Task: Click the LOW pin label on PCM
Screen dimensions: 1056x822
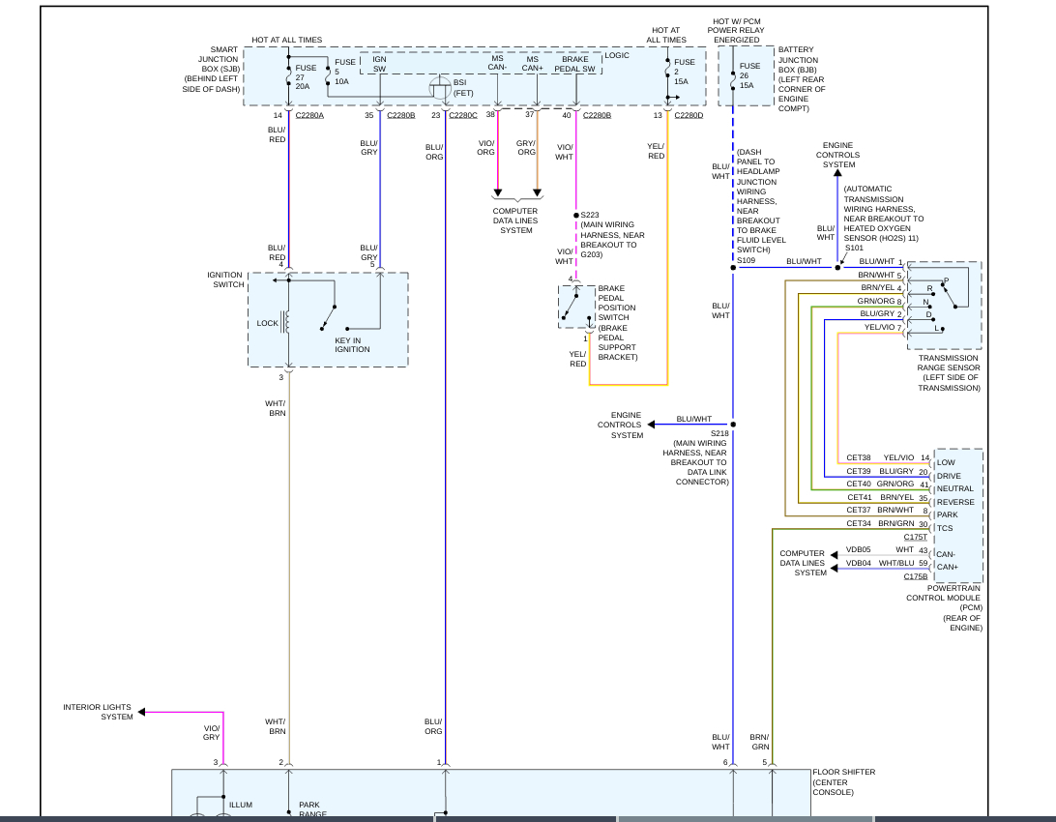Action: point(946,462)
